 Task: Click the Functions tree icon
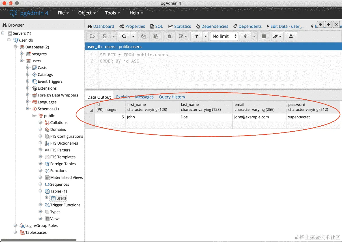(47, 171)
